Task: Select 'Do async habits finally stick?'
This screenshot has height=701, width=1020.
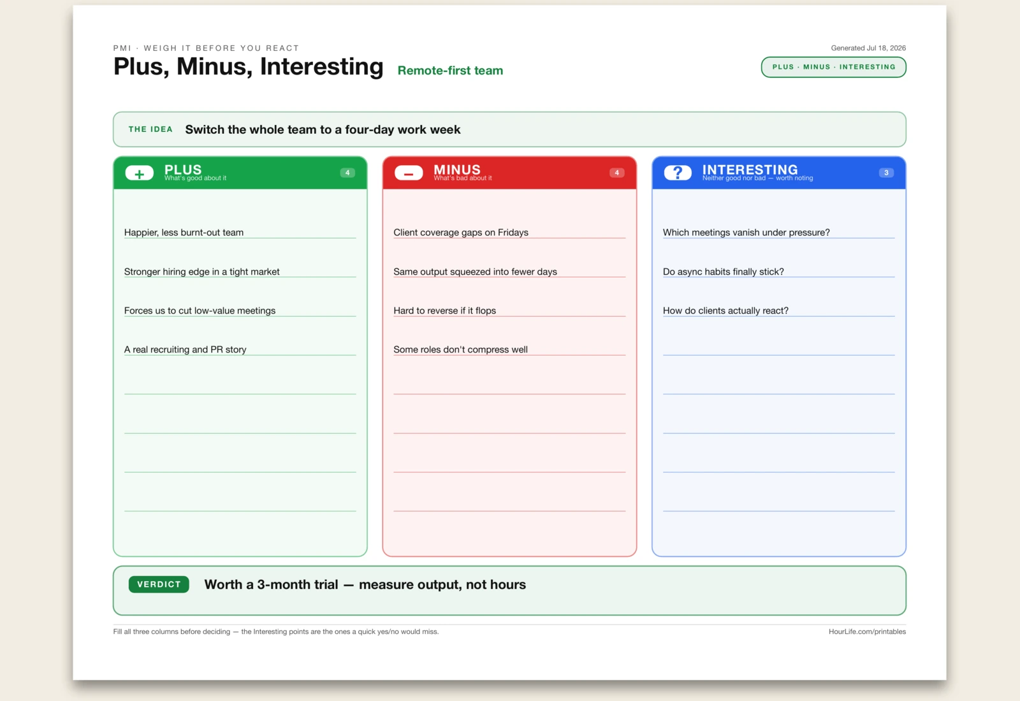Action: click(724, 271)
